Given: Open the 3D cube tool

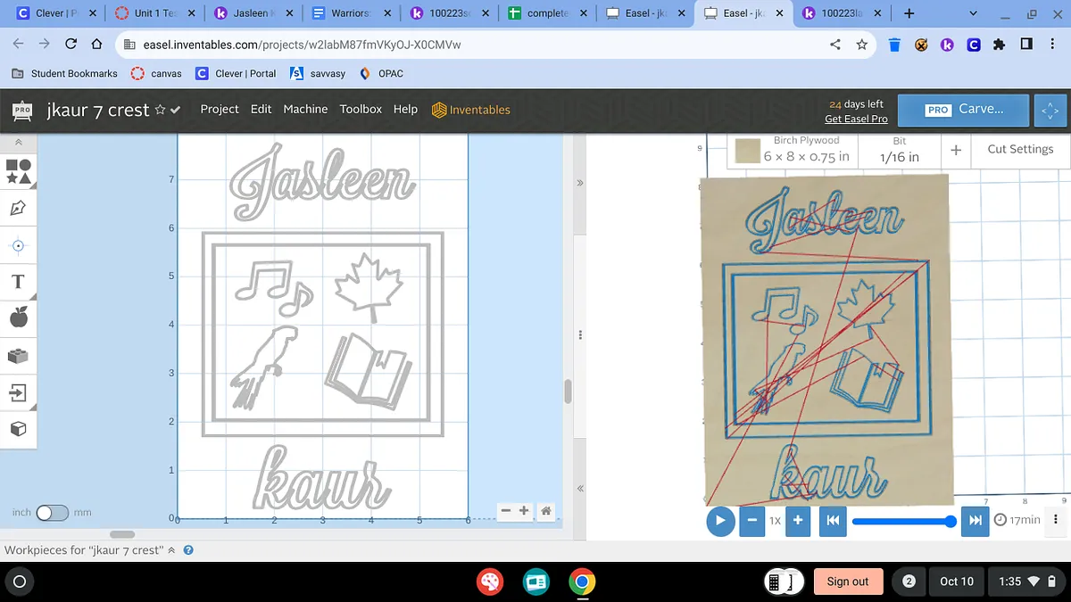Looking at the screenshot, I should 19,429.
